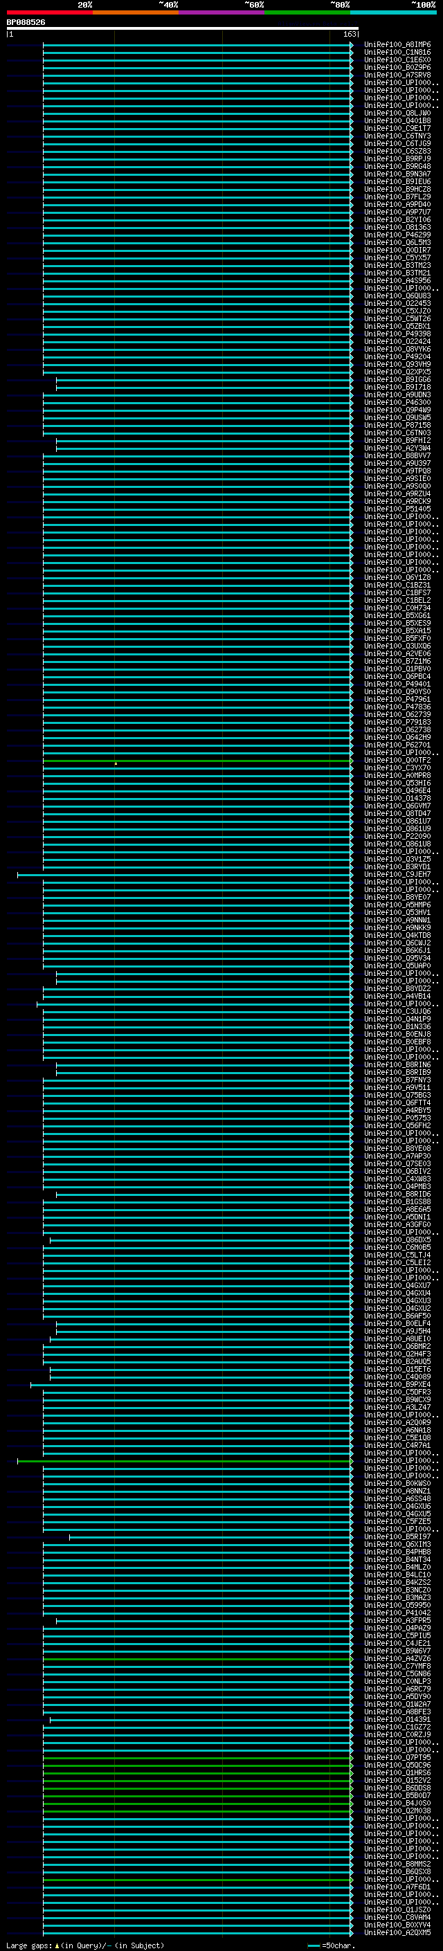Open hit UniRef100_Q8LJW0
Screen dimensions: 443x1951
pos(397,113)
